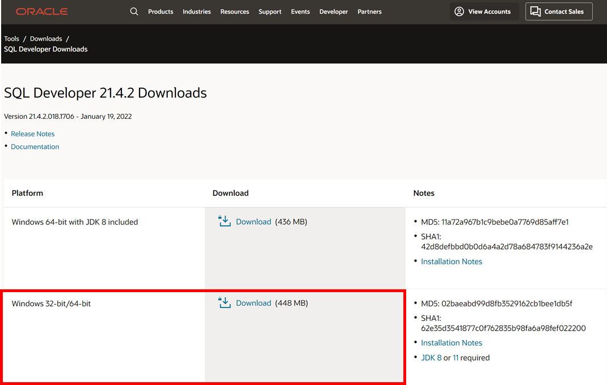Open the Resources menu
Viewport: 607px width, 385px height.
(x=235, y=11)
